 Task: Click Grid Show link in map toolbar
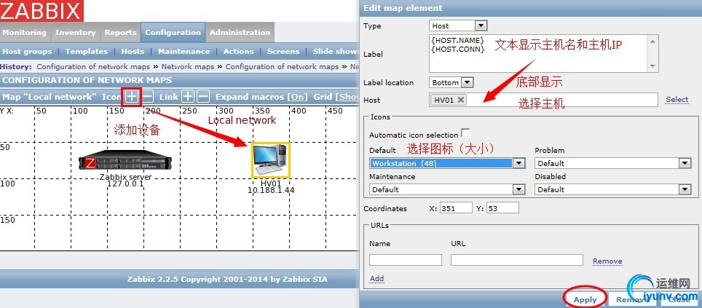349,96
